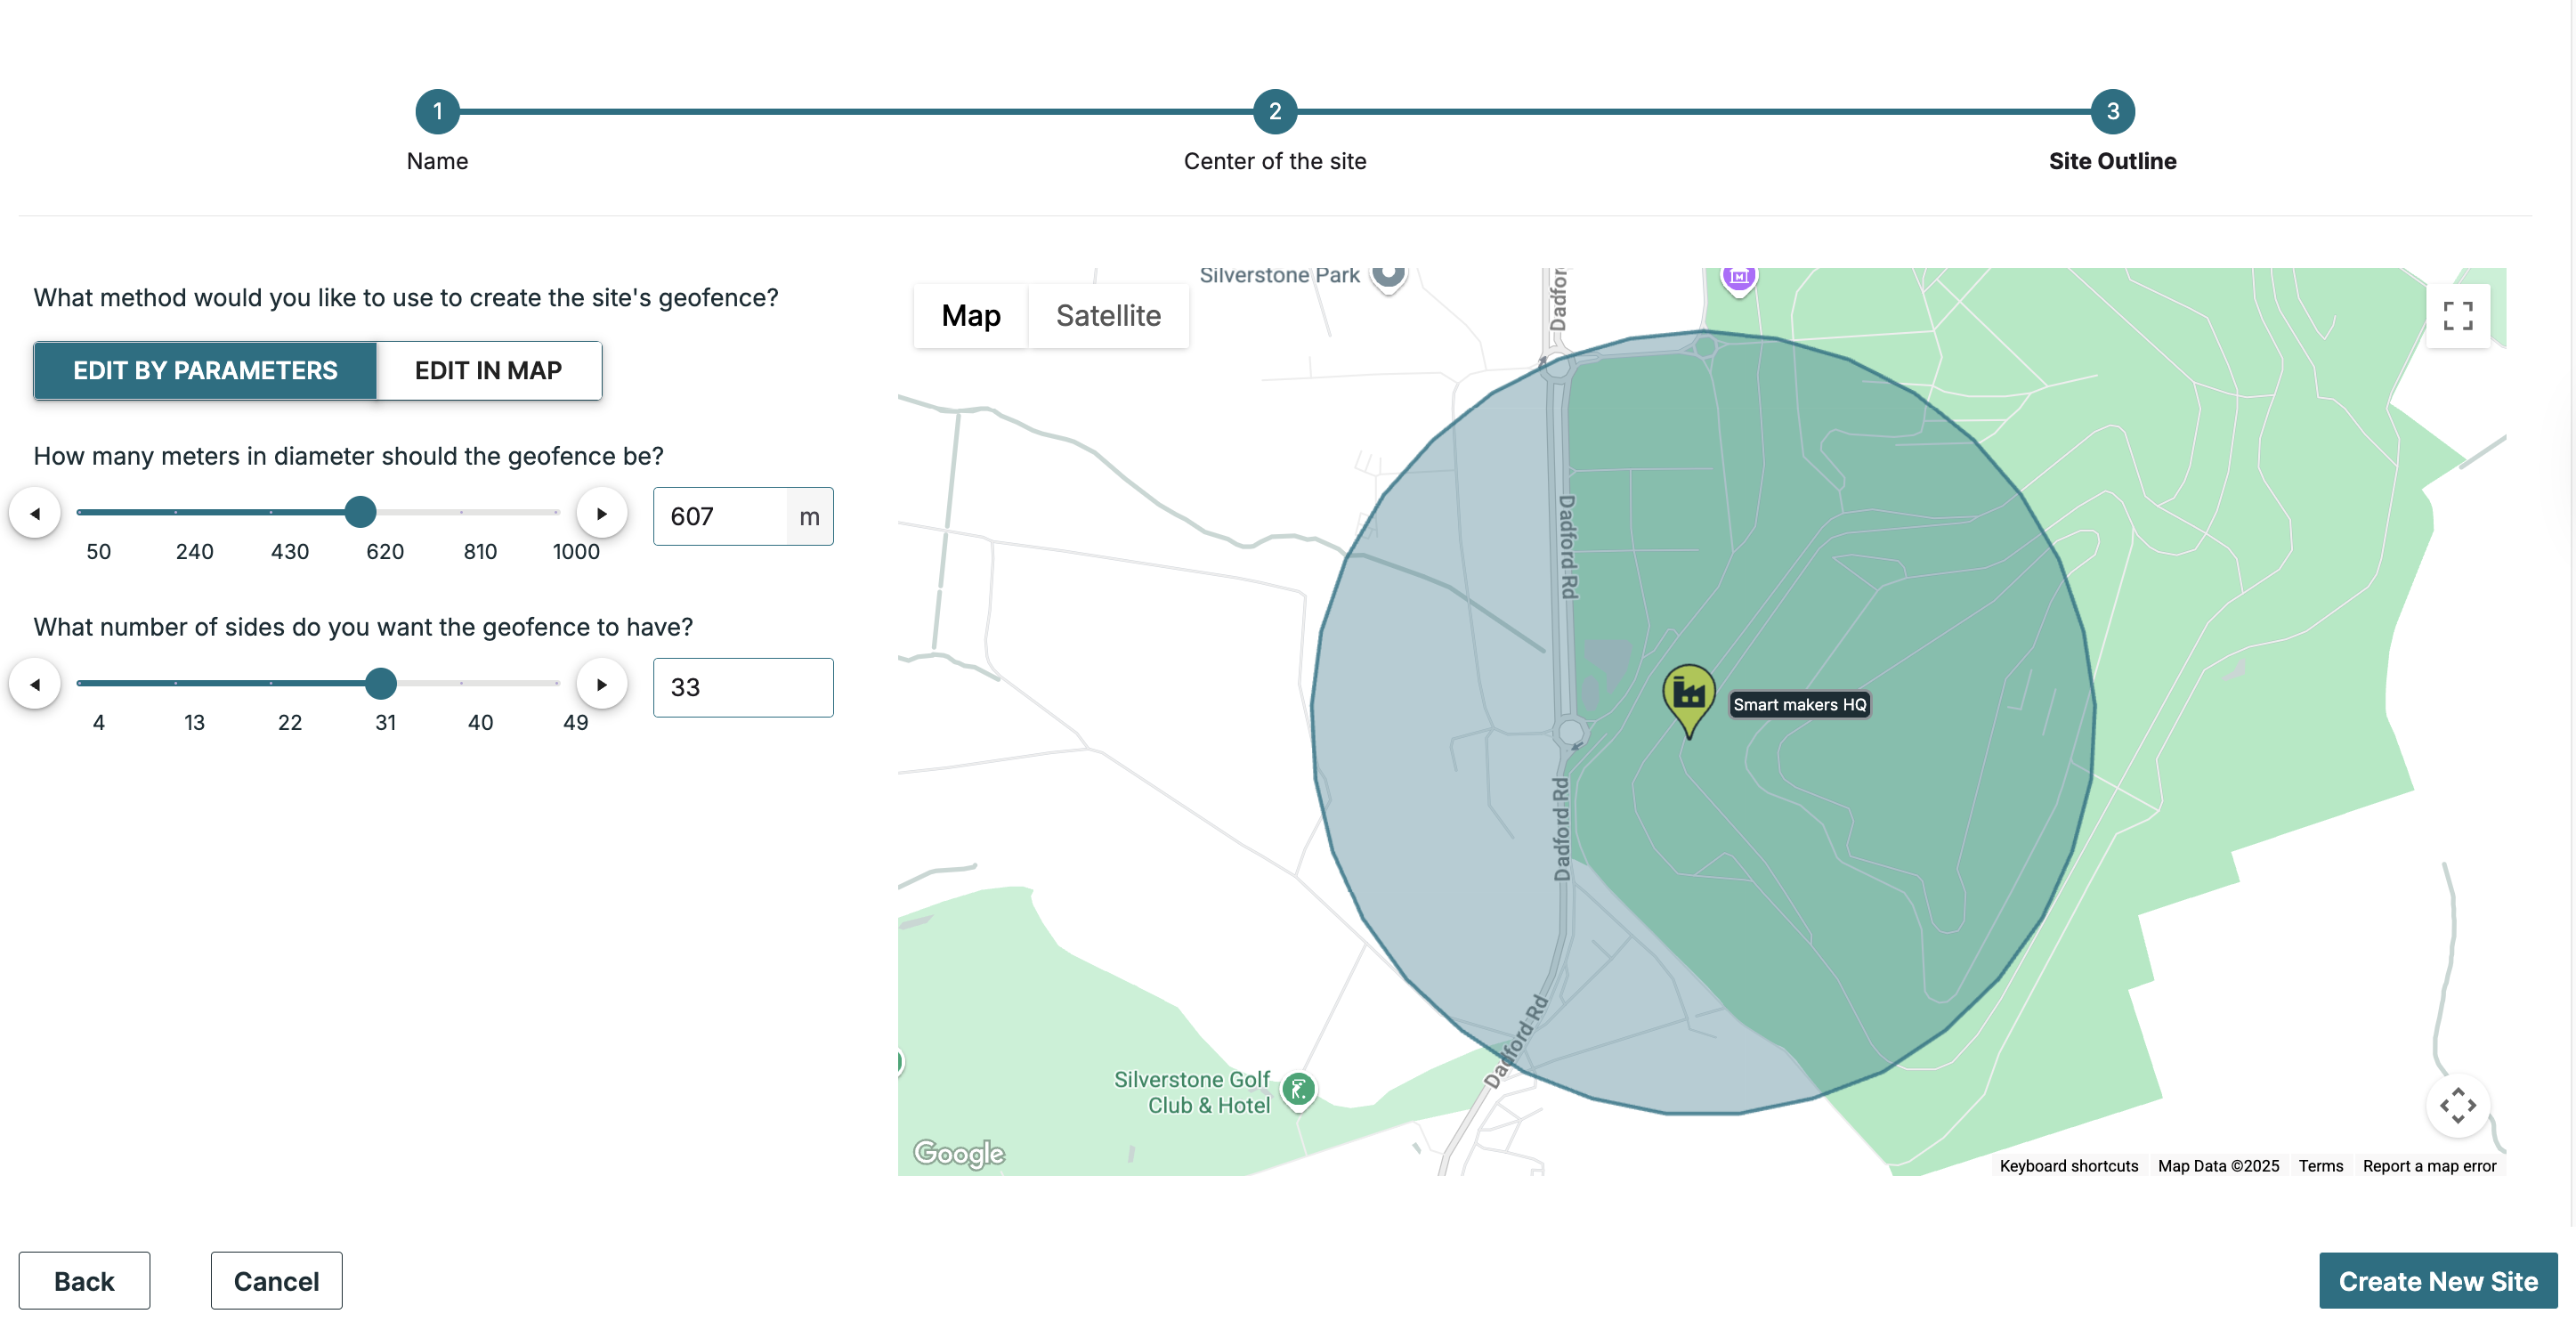Click the sides count input field
The height and width of the screenshot is (1330, 2576).
tap(742, 688)
